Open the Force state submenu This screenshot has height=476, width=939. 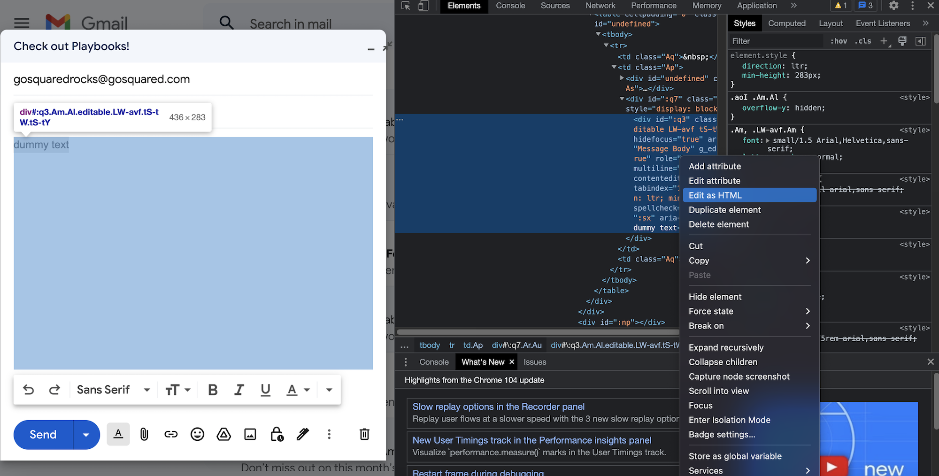pyautogui.click(x=749, y=311)
